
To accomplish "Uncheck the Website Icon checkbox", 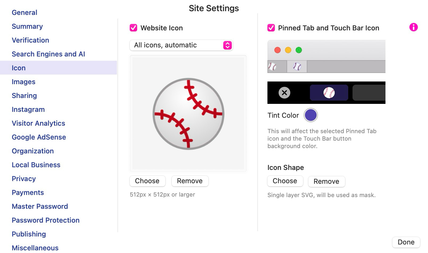I will 133,28.
